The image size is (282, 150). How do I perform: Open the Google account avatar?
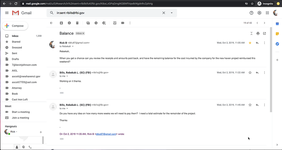[x=276, y=13]
